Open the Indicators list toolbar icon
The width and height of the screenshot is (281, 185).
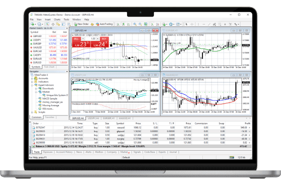pyautogui.click(x=164, y=24)
